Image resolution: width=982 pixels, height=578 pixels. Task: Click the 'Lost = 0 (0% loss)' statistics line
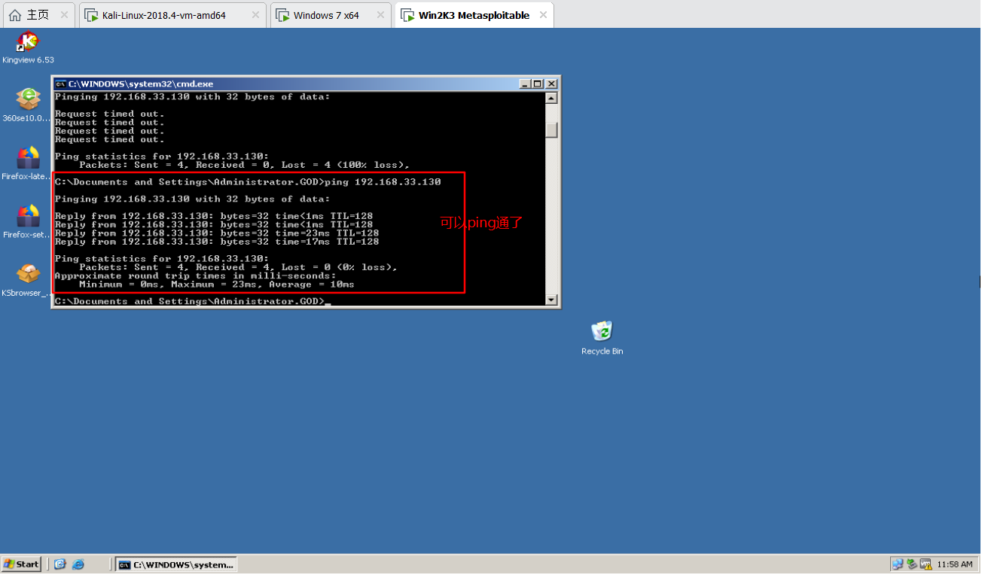(238, 267)
